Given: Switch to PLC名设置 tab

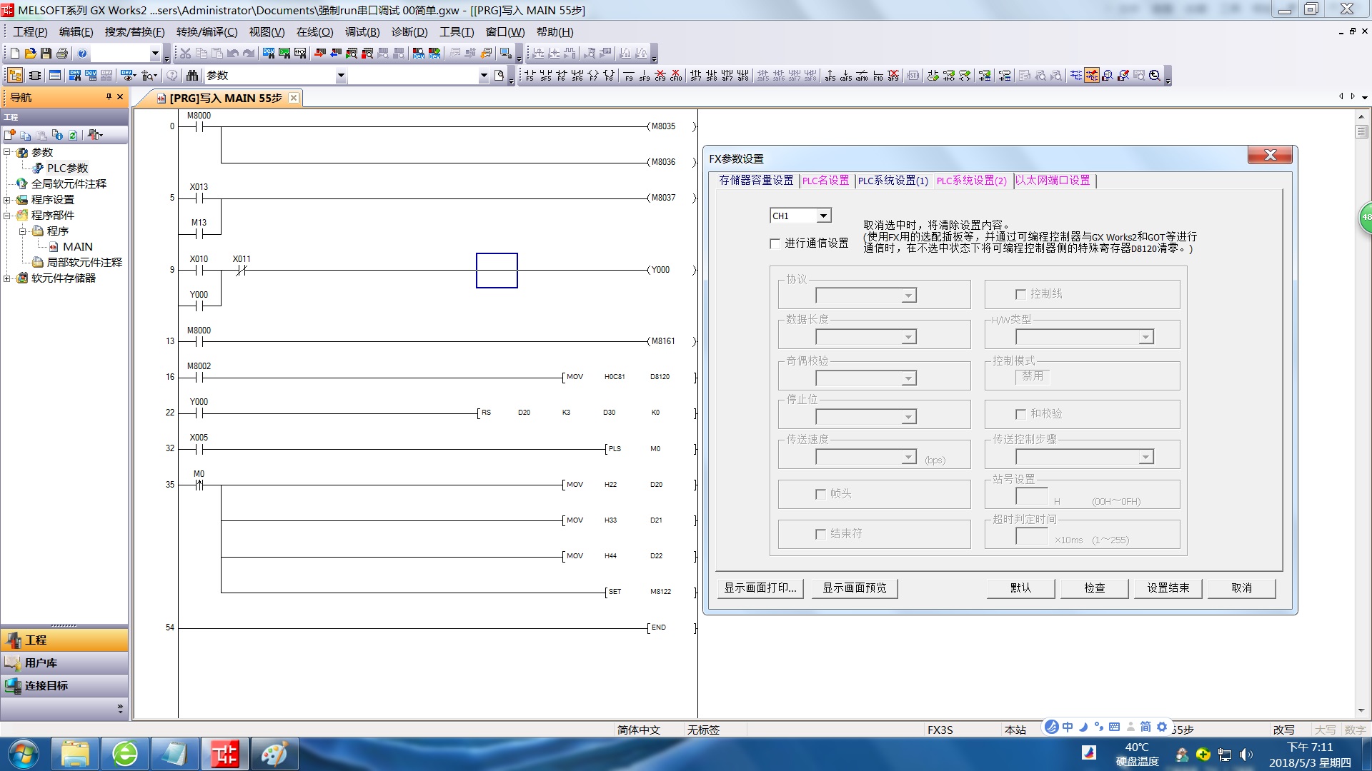Looking at the screenshot, I should pos(825,181).
